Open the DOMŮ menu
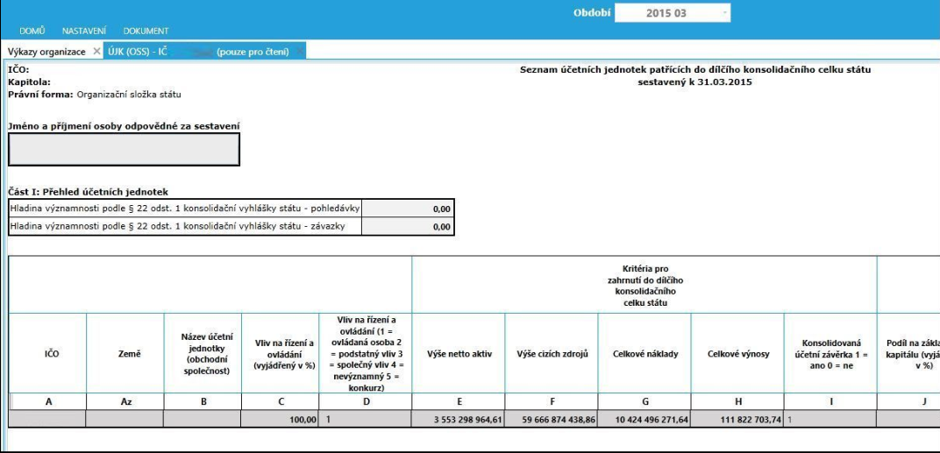The height and width of the screenshot is (453, 940). click(x=32, y=31)
